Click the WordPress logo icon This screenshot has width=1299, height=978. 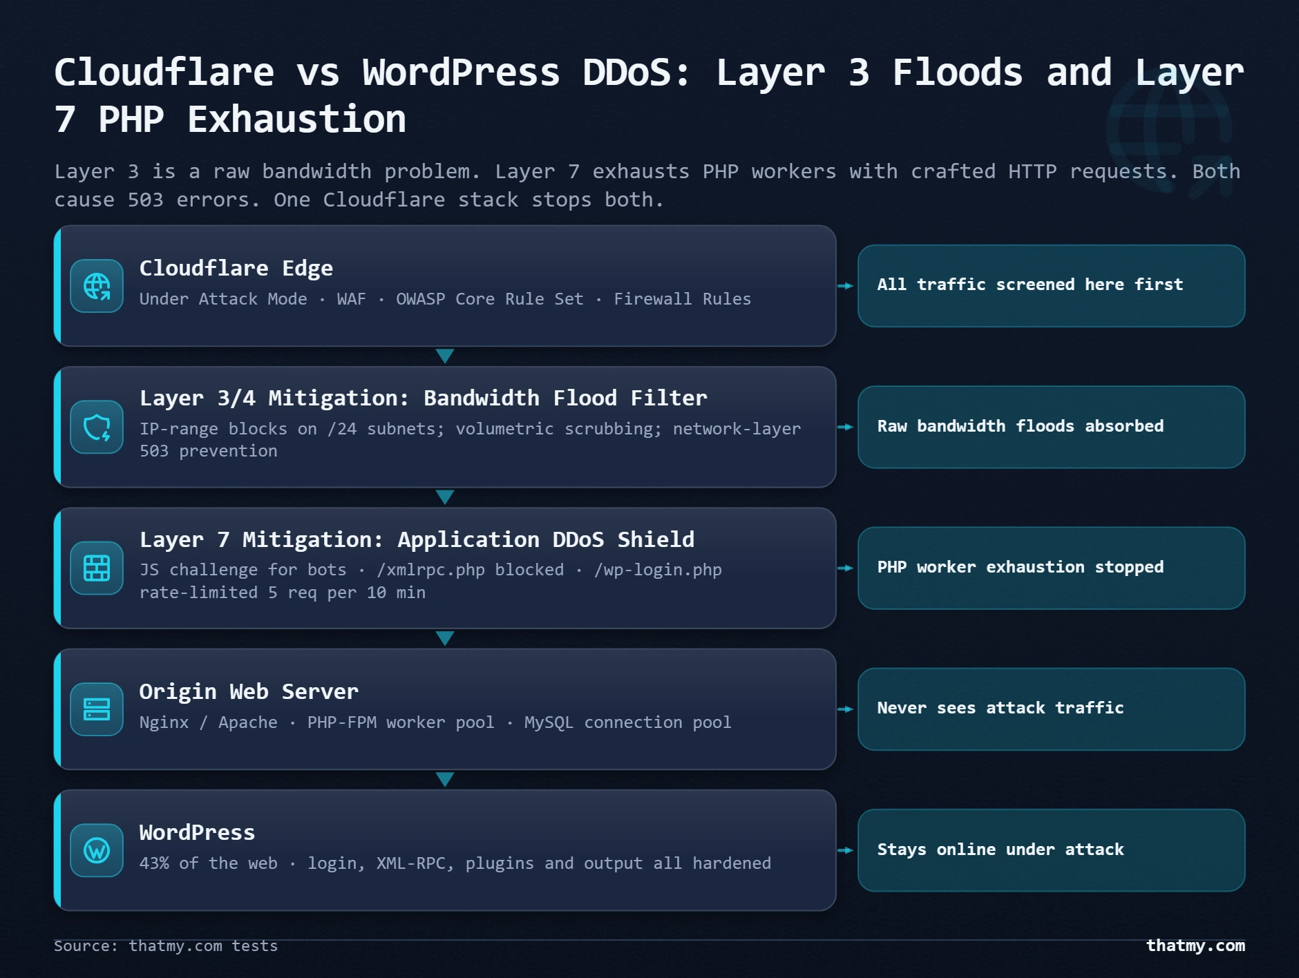(x=97, y=850)
